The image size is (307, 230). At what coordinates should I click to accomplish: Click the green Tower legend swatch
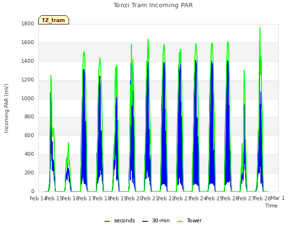click(x=180, y=221)
